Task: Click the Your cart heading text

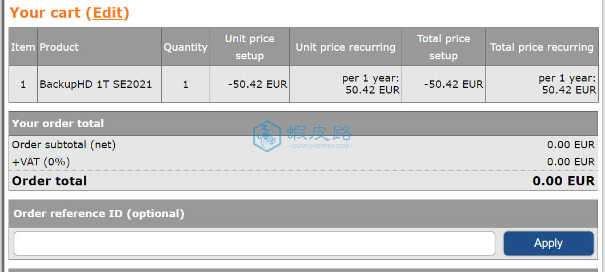Action: point(45,13)
